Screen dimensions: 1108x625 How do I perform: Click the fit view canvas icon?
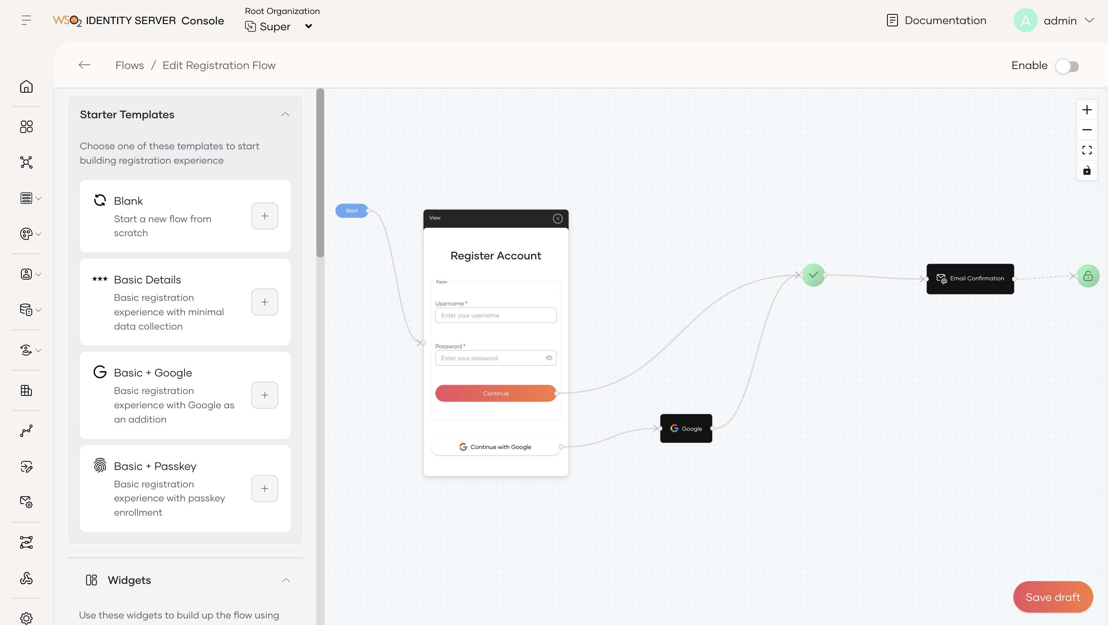1087,150
